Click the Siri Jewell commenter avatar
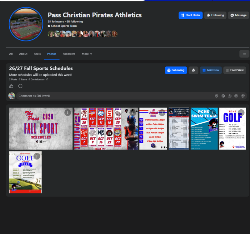 click(x=12, y=96)
